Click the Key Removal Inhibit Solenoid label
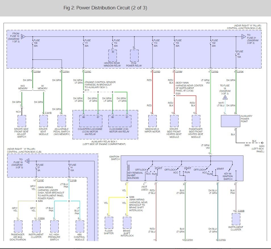This screenshot has width=271, height=249. (135, 175)
